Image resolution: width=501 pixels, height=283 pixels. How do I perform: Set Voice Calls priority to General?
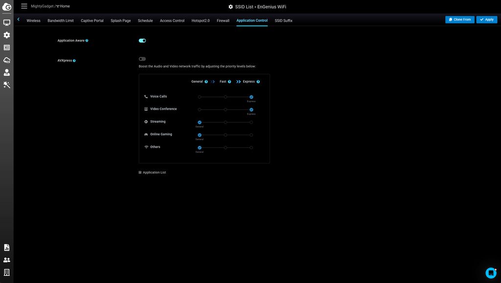200,97
